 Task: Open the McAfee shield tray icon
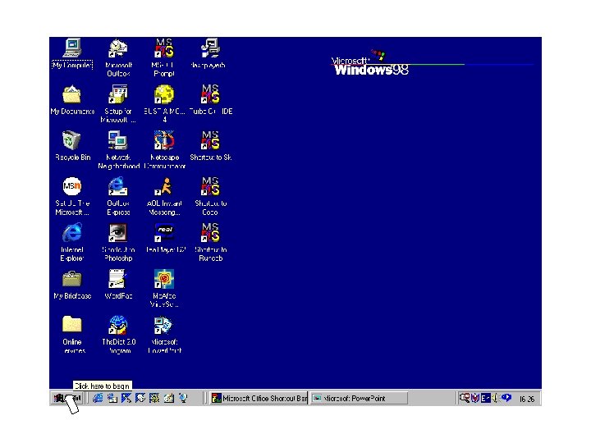click(x=475, y=398)
